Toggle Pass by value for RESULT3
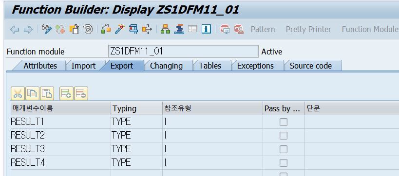This screenshot has height=176, width=399. pos(284,149)
